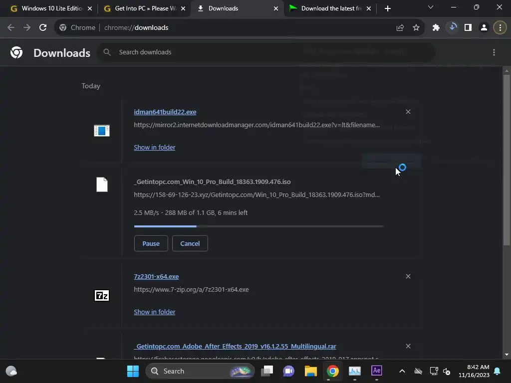The width and height of the screenshot is (511, 383).
Task: Show idman641build22.exe in folder
Action: (155, 147)
